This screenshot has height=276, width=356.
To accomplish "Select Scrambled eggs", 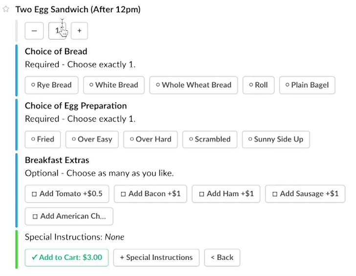I will coord(209,139).
